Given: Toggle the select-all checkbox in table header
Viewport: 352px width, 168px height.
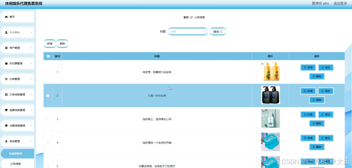Looking at the screenshot, I should tap(48, 56).
